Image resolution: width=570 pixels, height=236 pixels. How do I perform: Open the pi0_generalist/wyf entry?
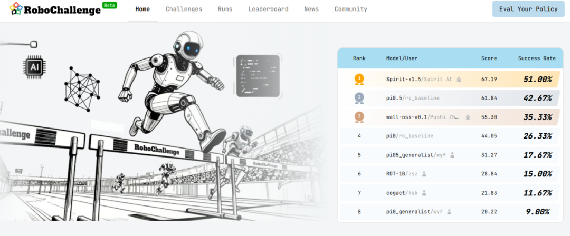[414, 211]
